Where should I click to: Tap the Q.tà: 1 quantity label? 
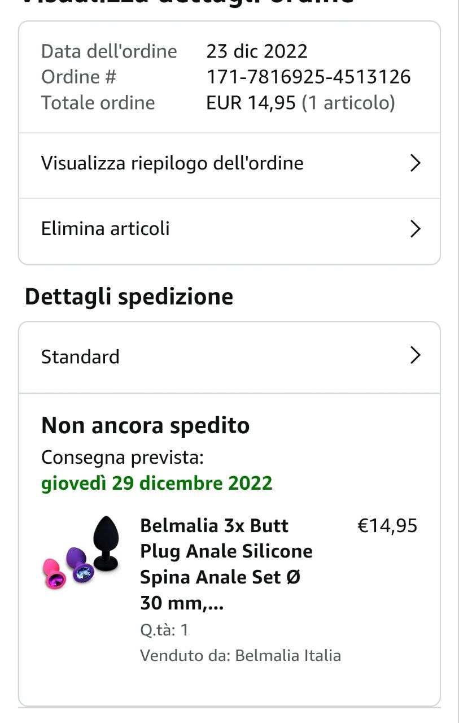click(164, 630)
